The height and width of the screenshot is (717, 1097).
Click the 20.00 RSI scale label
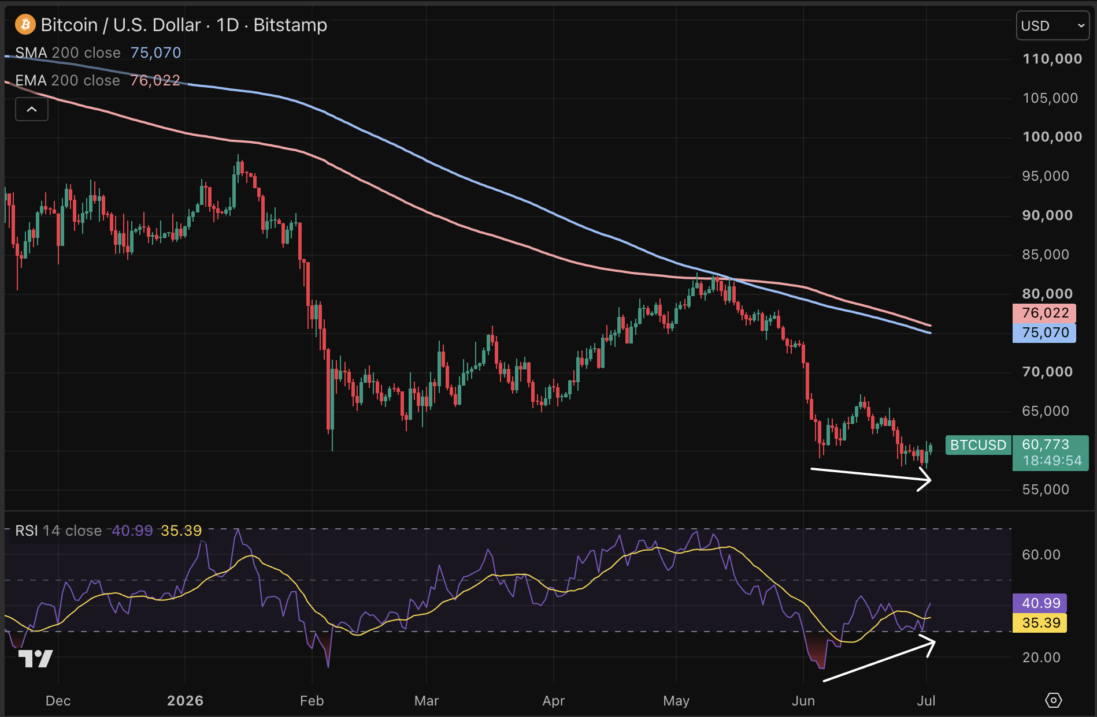[x=1042, y=658]
